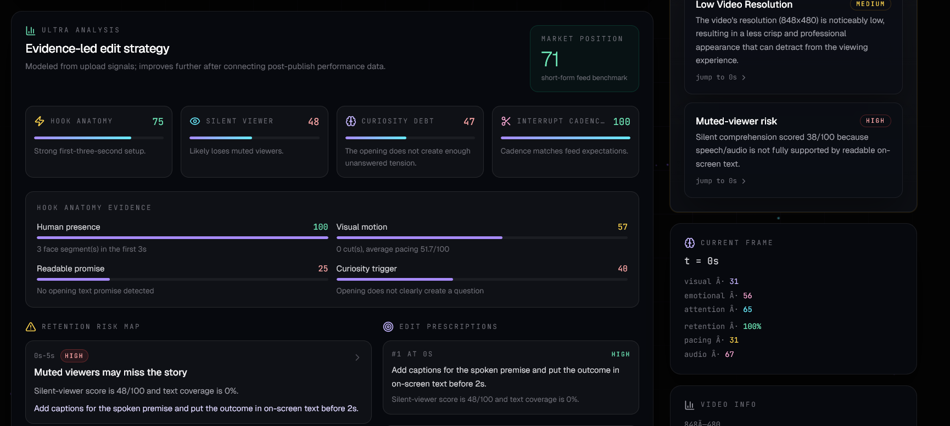Screen dimensions: 950x426
Task: Click the Interrupt Cadence score 100
Action: pyautogui.click(x=622, y=122)
